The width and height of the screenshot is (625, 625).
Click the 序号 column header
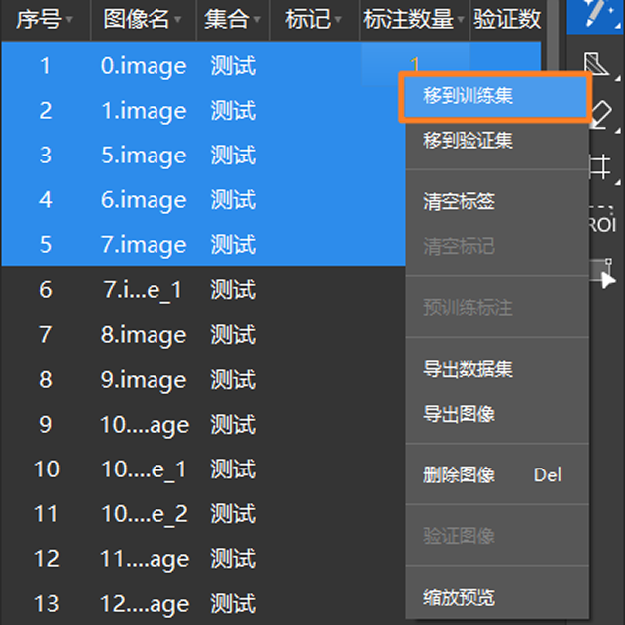(x=46, y=19)
